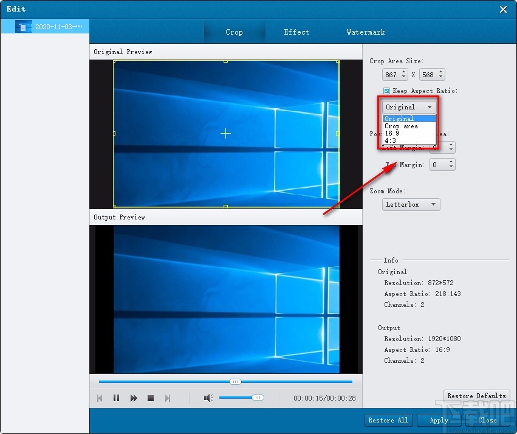Click the Restore Defaults button
Viewport: 517px width, 434px height.
[477, 396]
